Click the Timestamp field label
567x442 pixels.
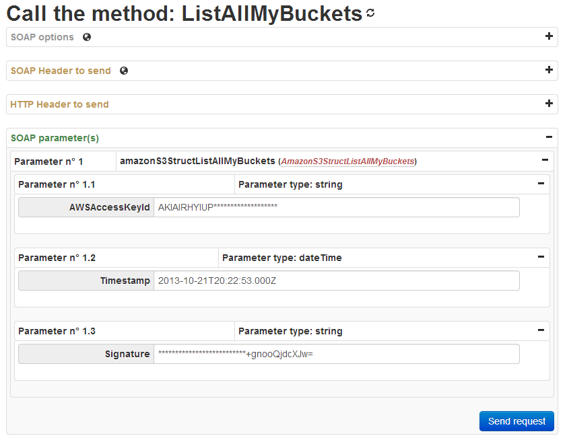[x=125, y=281]
